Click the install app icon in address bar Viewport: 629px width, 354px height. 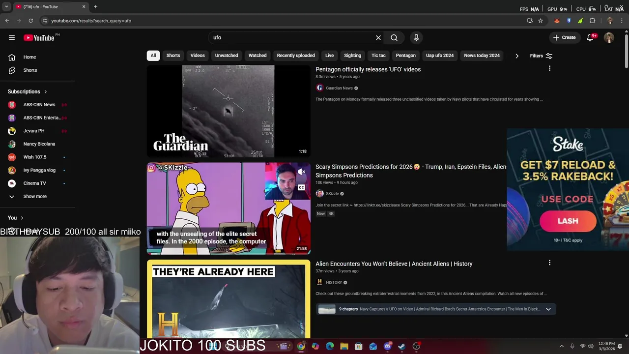click(x=530, y=21)
